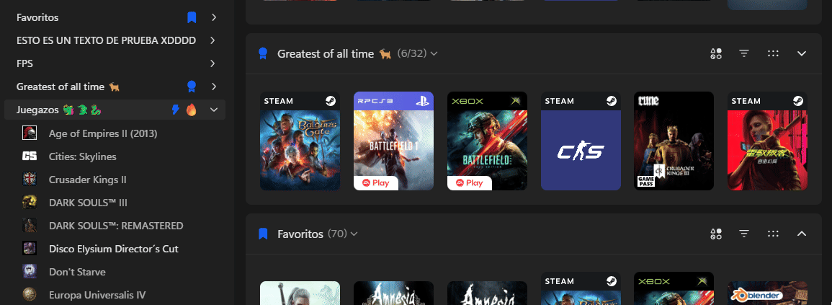Screen dimensions: 832x305
Task: Open filter icon in Favoritos section header
Action: pos(744,234)
